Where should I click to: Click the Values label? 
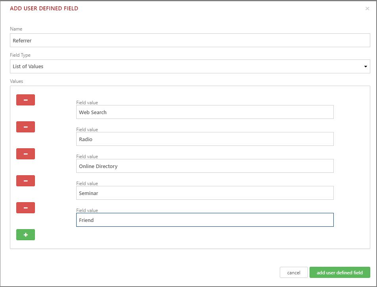pyautogui.click(x=16, y=81)
